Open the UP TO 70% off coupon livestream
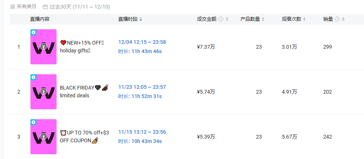Screen dimensions: 364x159 tap(84, 136)
